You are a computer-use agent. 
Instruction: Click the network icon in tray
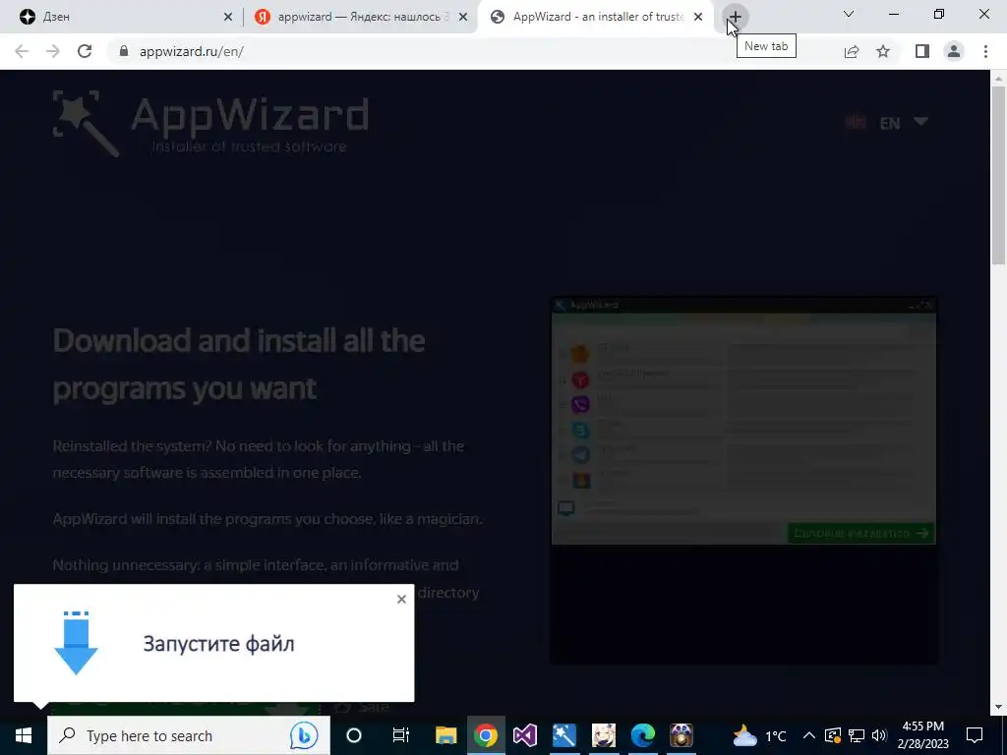coord(857,735)
